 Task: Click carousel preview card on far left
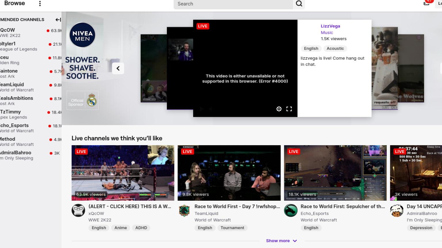[x=153, y=68]
